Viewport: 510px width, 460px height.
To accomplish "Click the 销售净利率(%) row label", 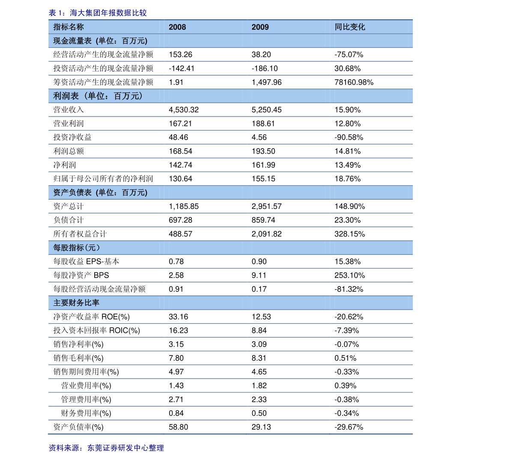I will point(78,344).
